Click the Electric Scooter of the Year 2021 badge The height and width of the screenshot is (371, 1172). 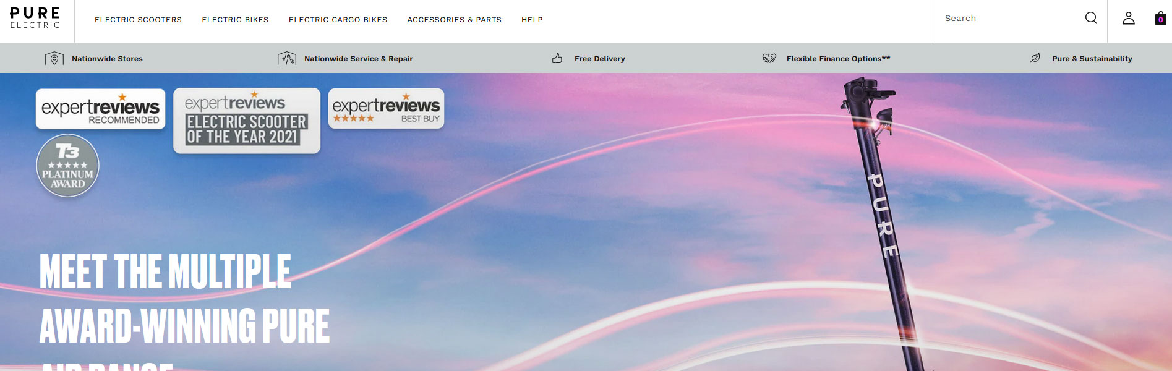[247, 121]
